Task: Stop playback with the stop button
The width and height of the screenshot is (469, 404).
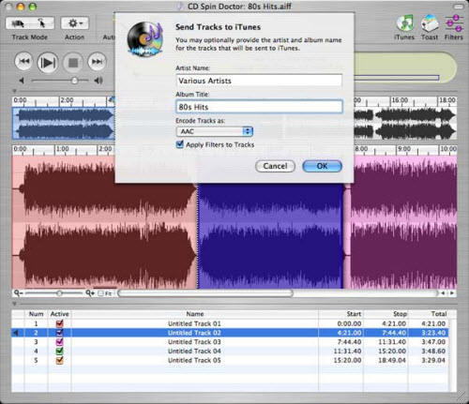Action: click(x=73, y=63)
